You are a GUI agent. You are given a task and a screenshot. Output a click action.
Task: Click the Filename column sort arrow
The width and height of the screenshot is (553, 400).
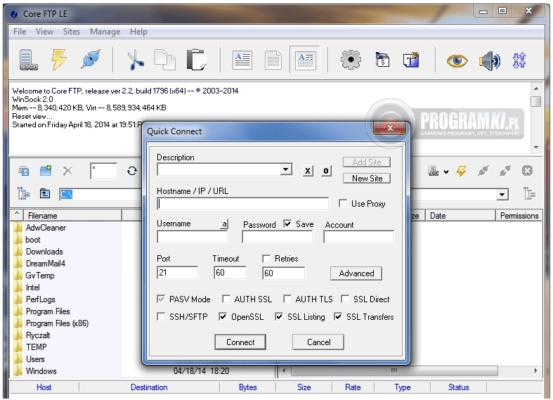[17, 215]
